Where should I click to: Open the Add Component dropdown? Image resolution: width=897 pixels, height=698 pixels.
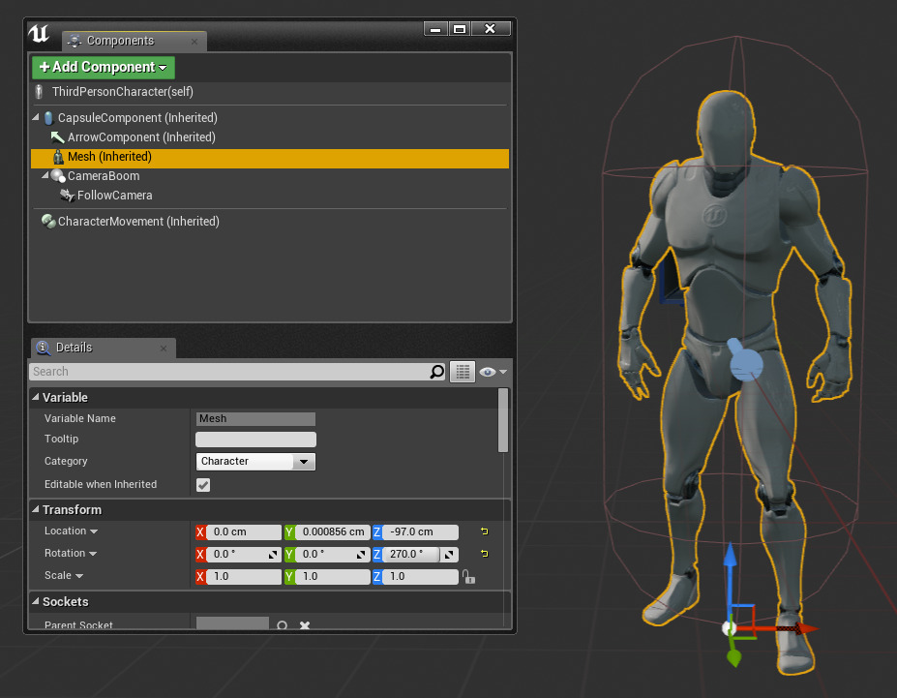pos(103,67)
